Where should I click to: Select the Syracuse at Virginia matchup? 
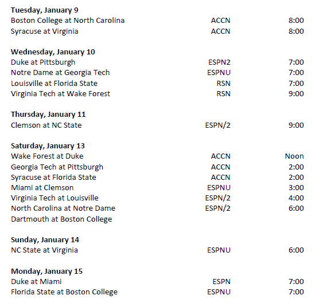click(44, 32)
